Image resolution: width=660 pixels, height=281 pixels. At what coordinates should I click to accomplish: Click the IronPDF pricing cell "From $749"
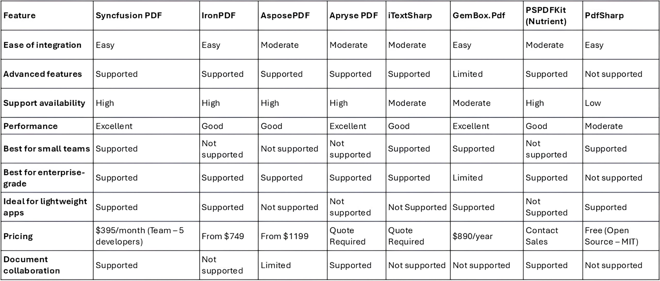(223, 236)
